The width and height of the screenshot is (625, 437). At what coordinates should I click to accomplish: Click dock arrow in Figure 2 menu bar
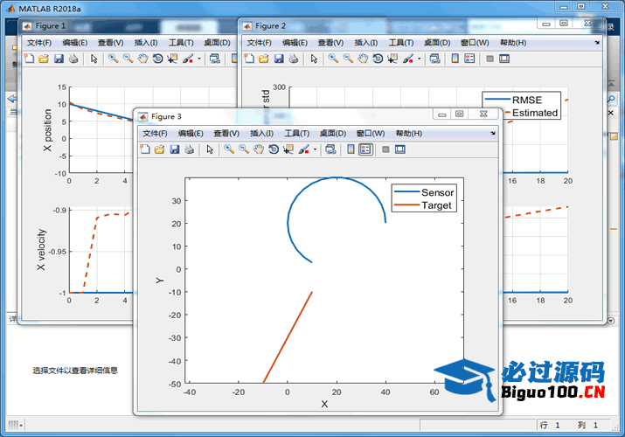[597, 43]
